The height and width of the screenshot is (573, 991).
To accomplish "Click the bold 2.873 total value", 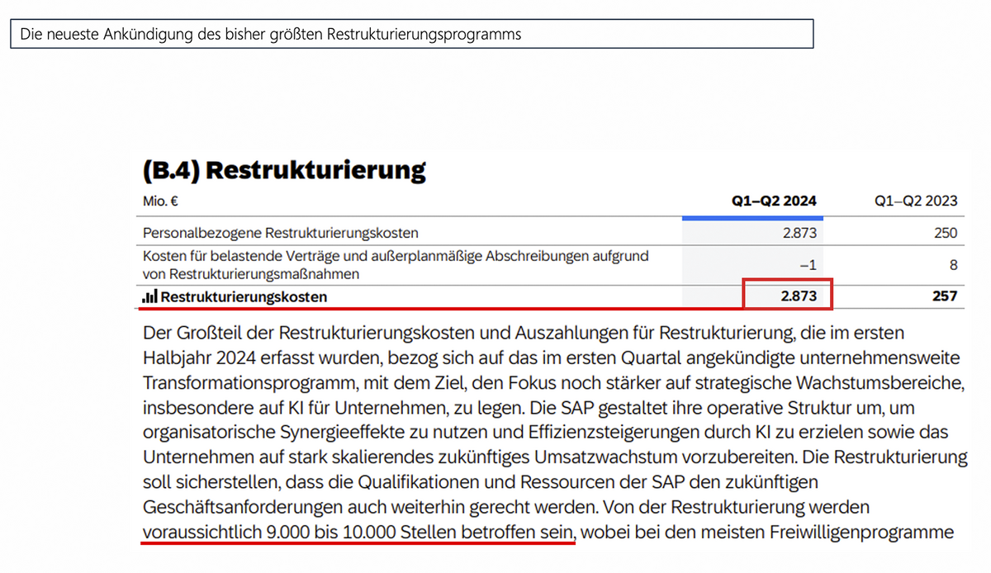I will pos(799,296).
